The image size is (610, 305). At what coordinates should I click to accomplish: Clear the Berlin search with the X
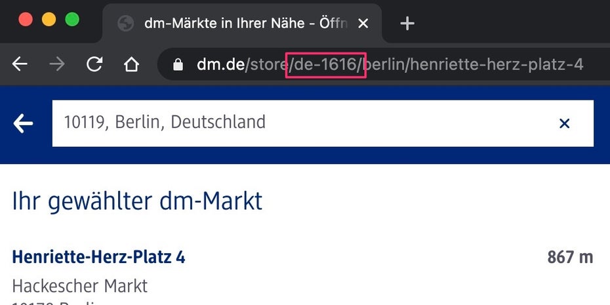564,124
